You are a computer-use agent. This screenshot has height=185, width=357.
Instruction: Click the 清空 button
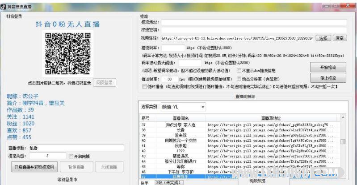[x=340, y=38]
